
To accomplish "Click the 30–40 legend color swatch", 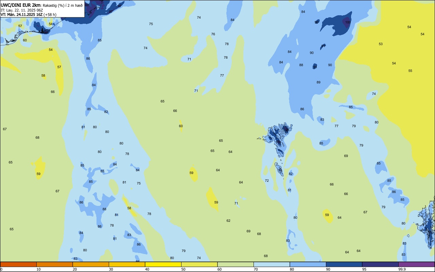I will tap(127, 264).
